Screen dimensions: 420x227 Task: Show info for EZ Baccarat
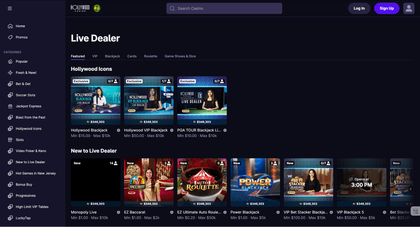click(171, 212)
